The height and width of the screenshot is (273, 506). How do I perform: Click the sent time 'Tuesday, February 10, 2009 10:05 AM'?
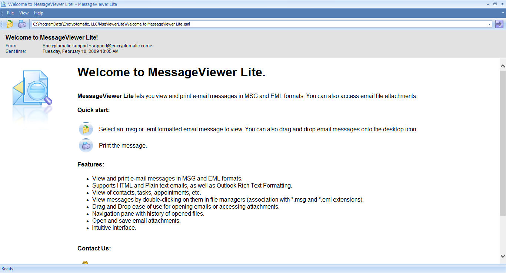[80, 51]
